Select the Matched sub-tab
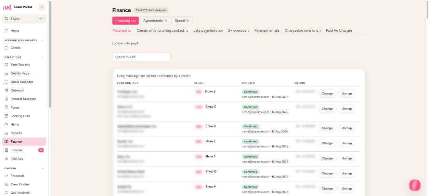Viewport: 429px width, 196px height. coord(122,31)
